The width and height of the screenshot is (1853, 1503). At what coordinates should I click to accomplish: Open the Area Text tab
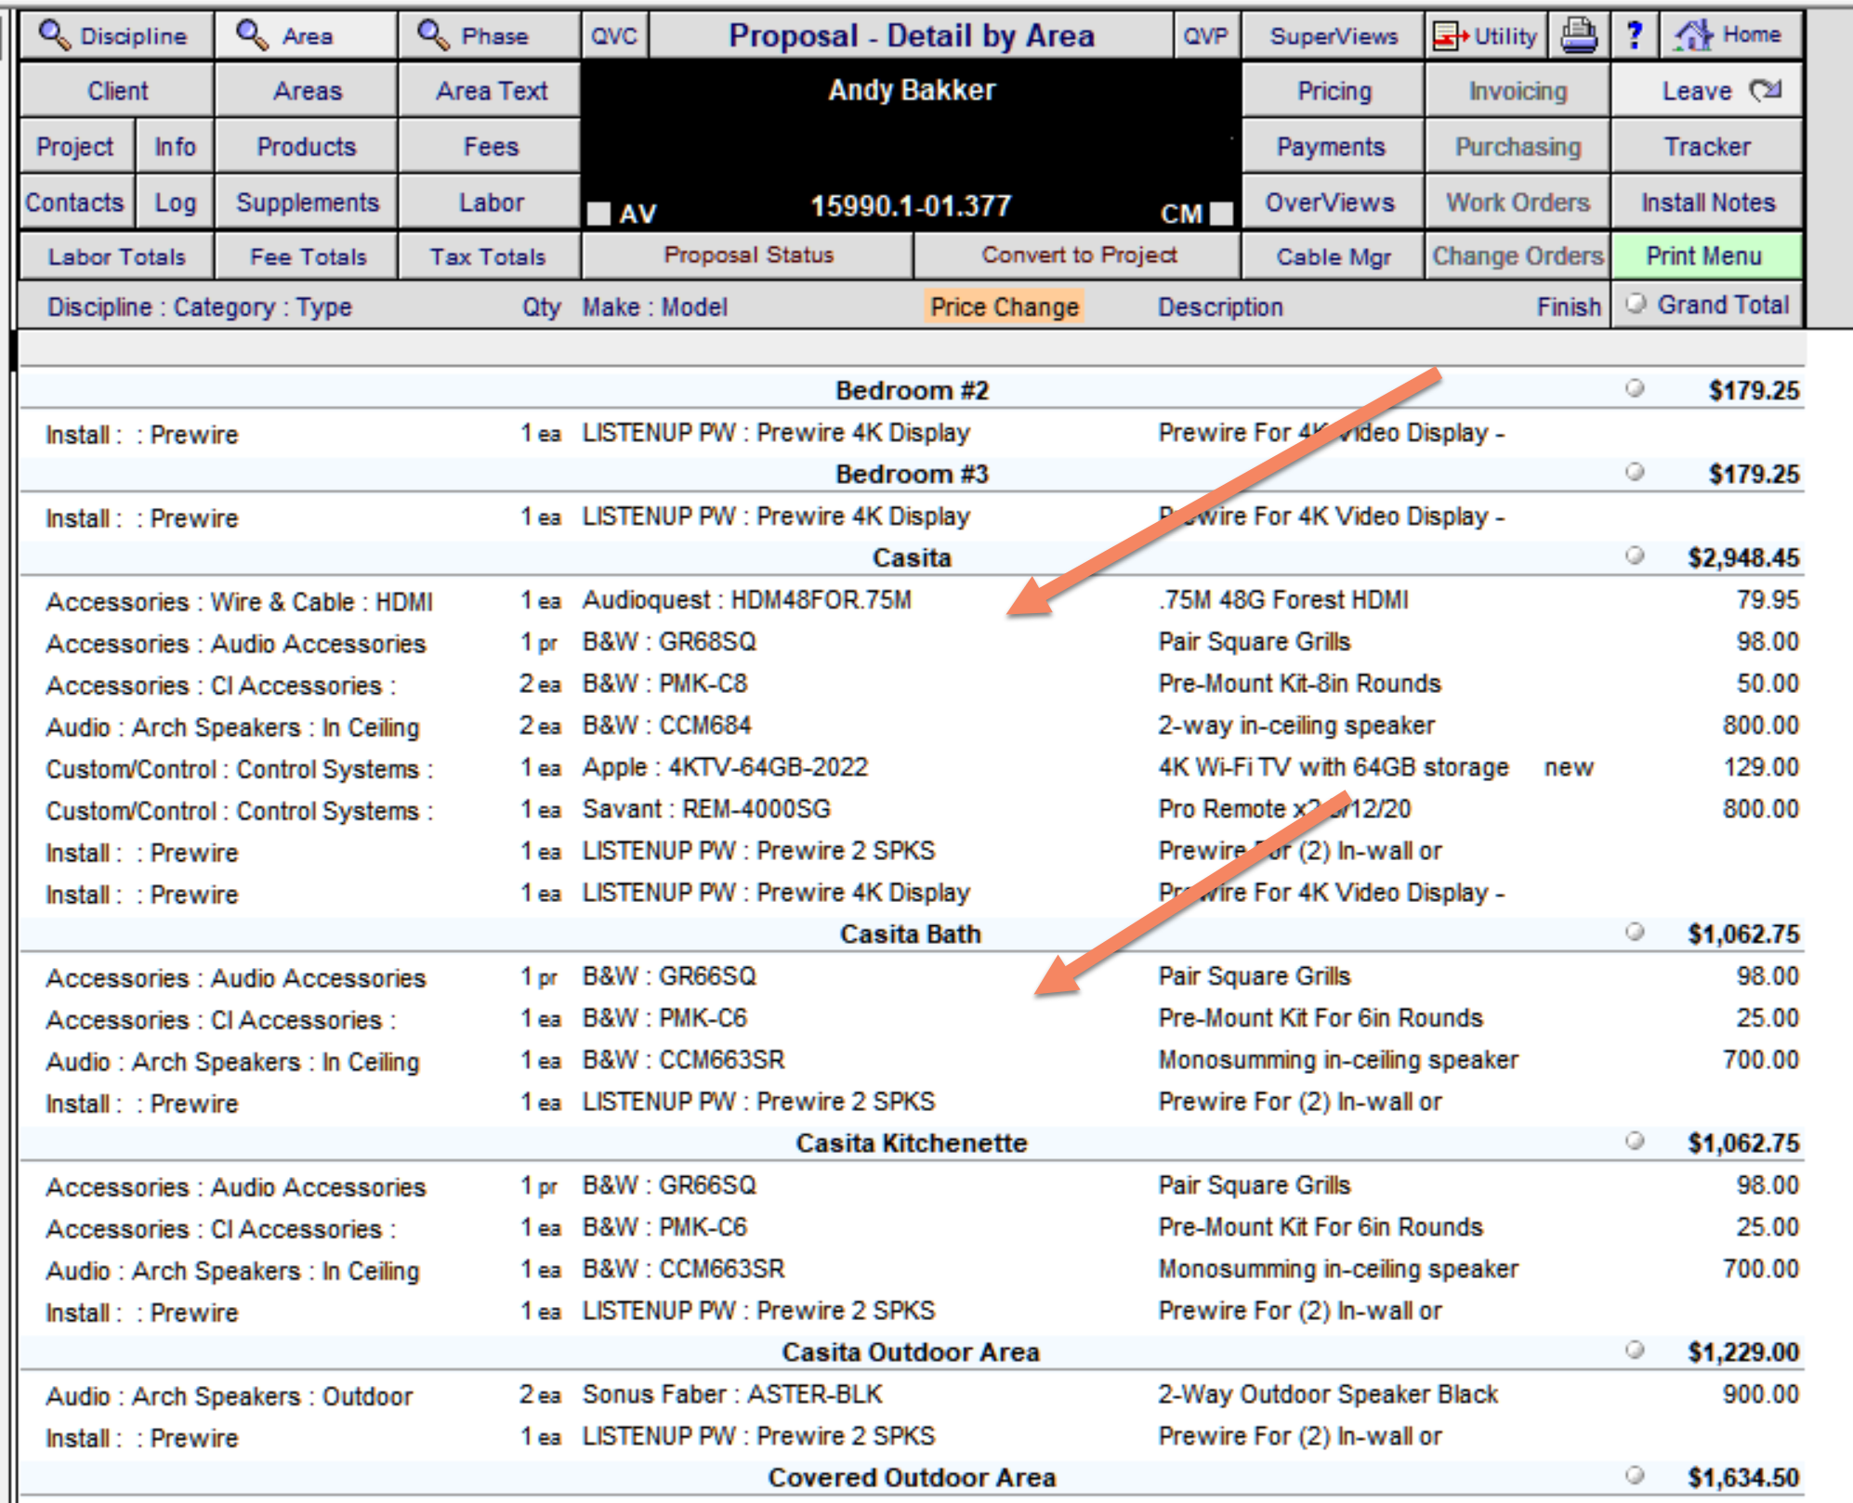click(x=490, y=91)
